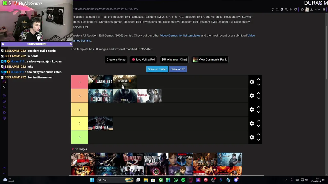Open A tier row settings gear

click(252, 96)
